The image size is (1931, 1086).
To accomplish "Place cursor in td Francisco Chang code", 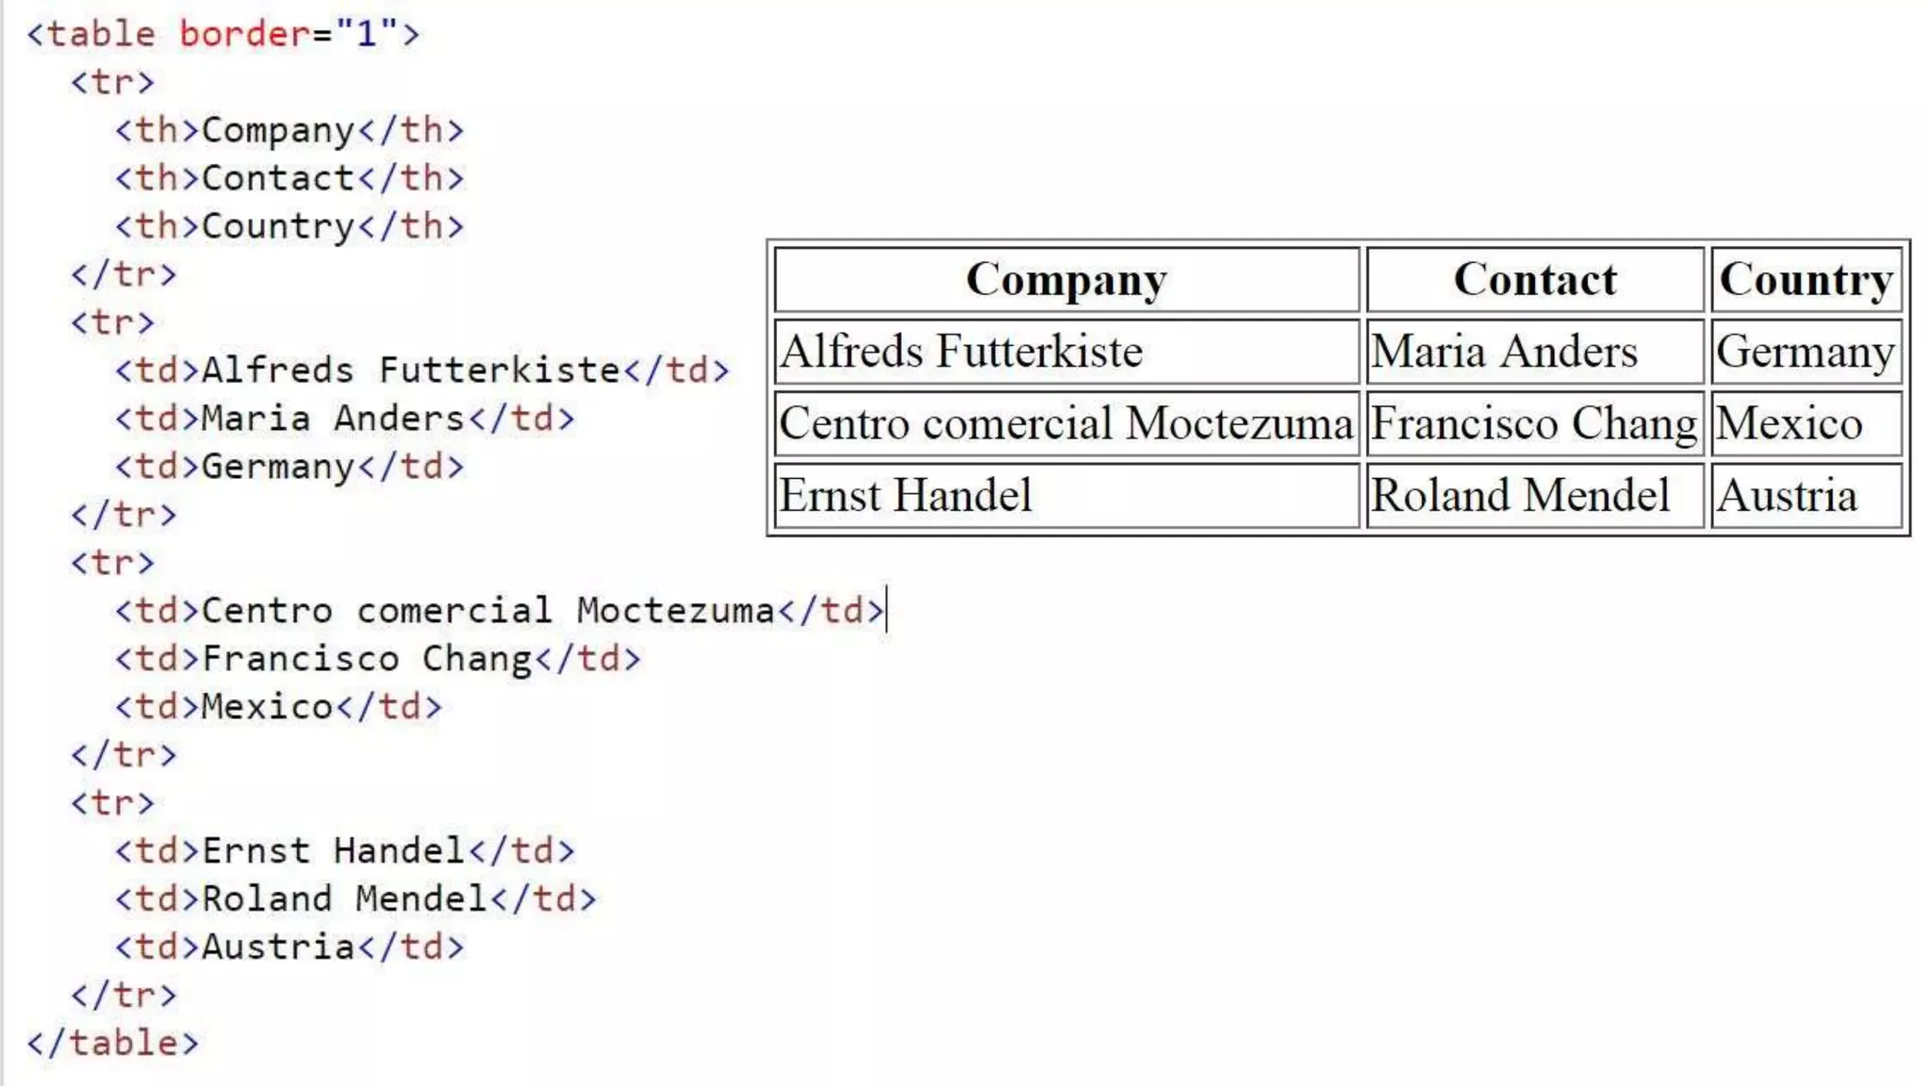I will [377, 659].
